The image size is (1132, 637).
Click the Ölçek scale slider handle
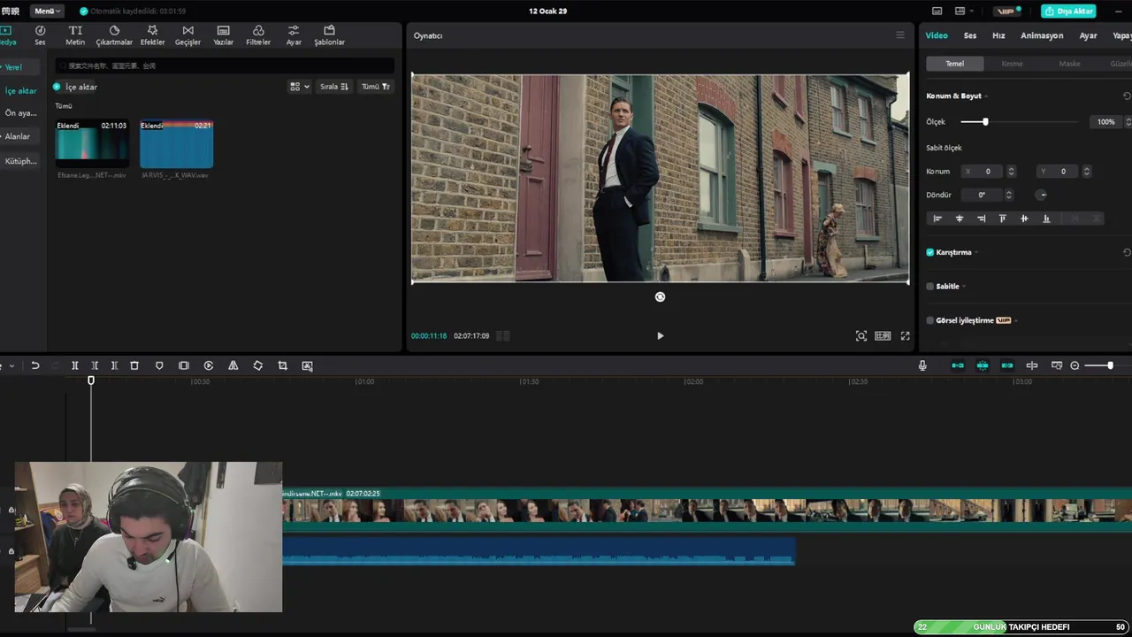pyautogui.click(x=985, y=122)
